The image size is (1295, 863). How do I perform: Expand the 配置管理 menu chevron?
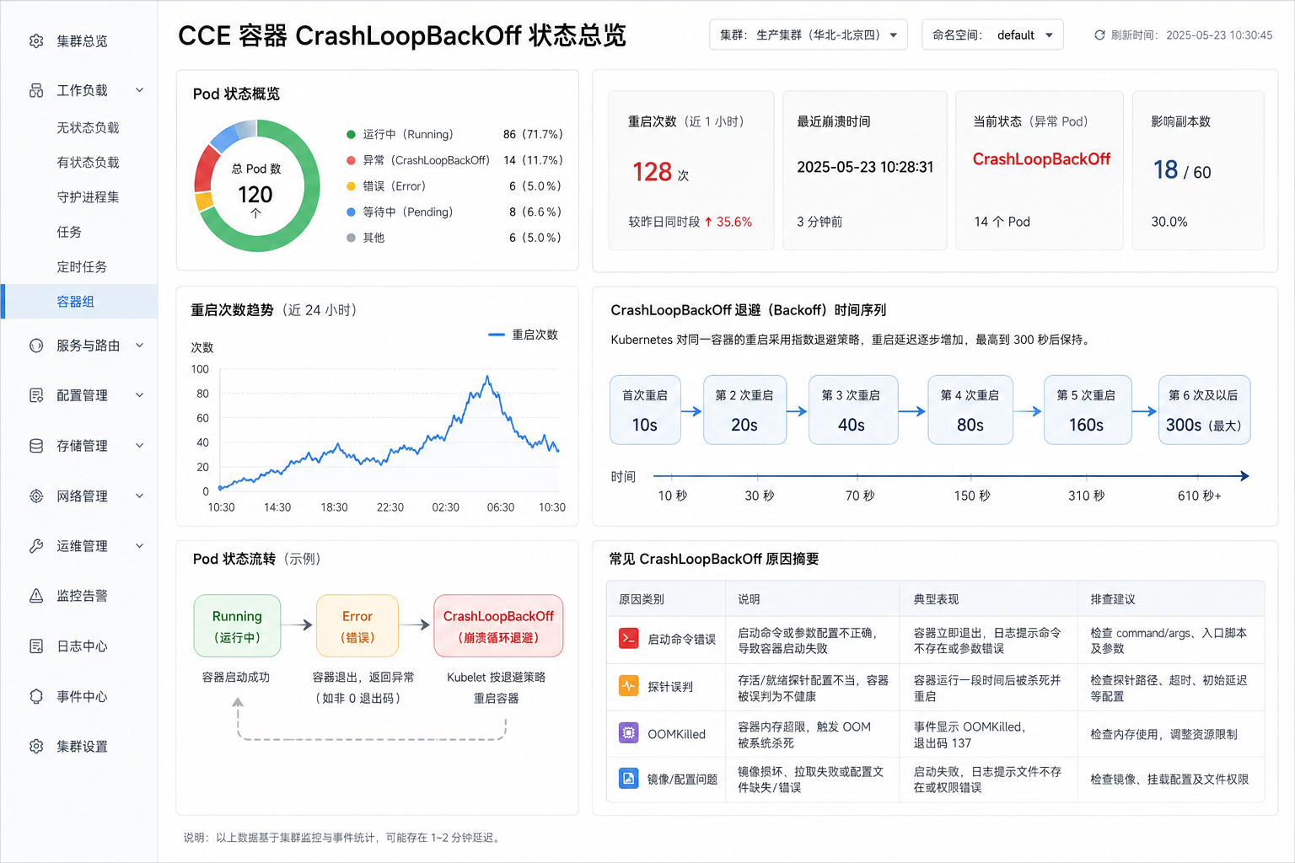pyautogui.click(x=140, y=395)
